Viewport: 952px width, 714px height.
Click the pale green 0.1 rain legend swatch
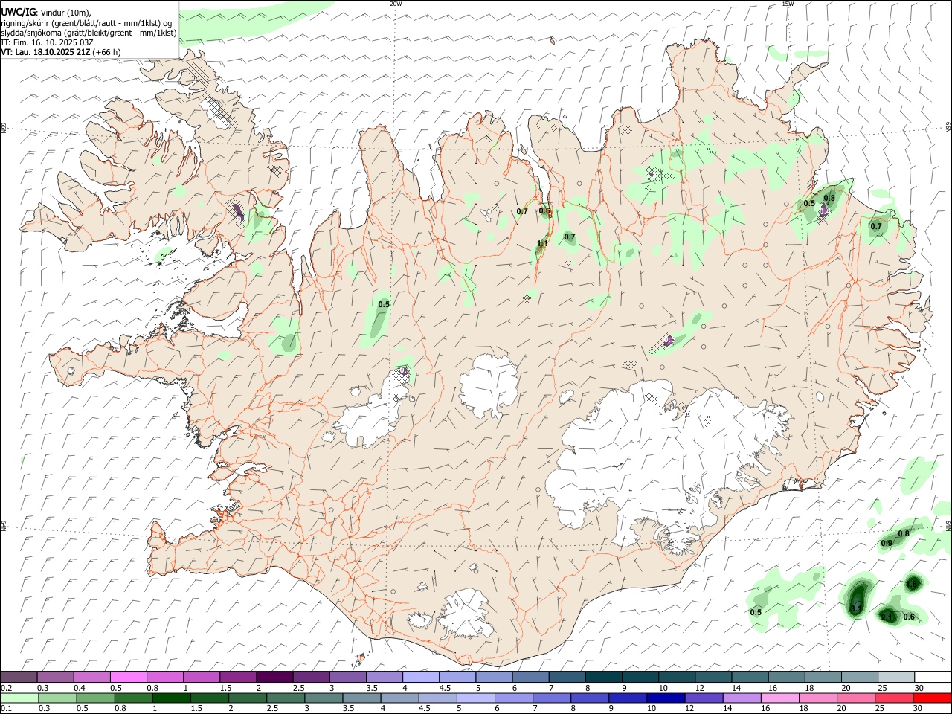(x=19, y=698)
